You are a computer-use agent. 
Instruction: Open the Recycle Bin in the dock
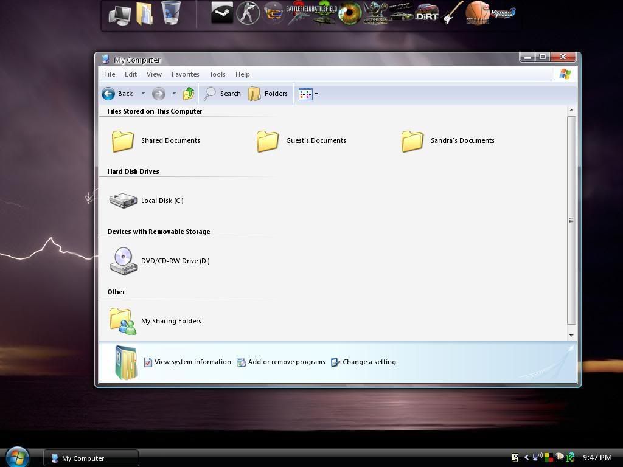[171, 13]
